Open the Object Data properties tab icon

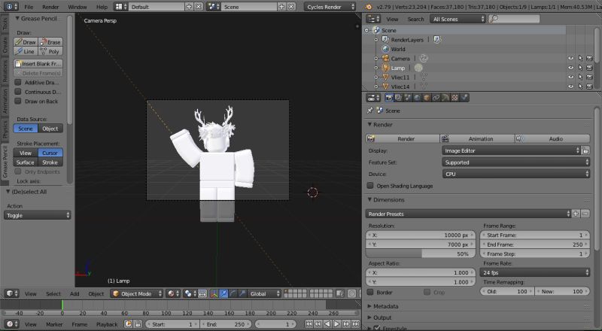click(445, 98)
